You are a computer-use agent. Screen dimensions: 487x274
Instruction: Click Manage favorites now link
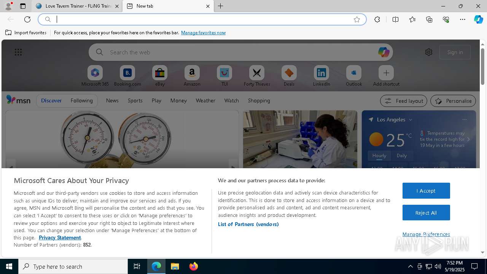[x=203, y=33]
